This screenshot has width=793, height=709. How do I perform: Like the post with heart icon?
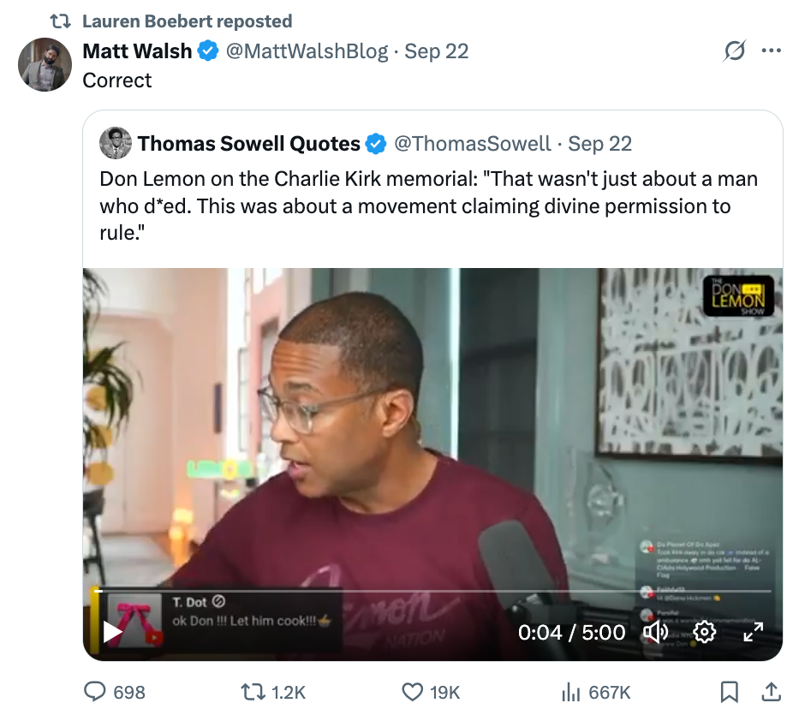coord(413,691)
